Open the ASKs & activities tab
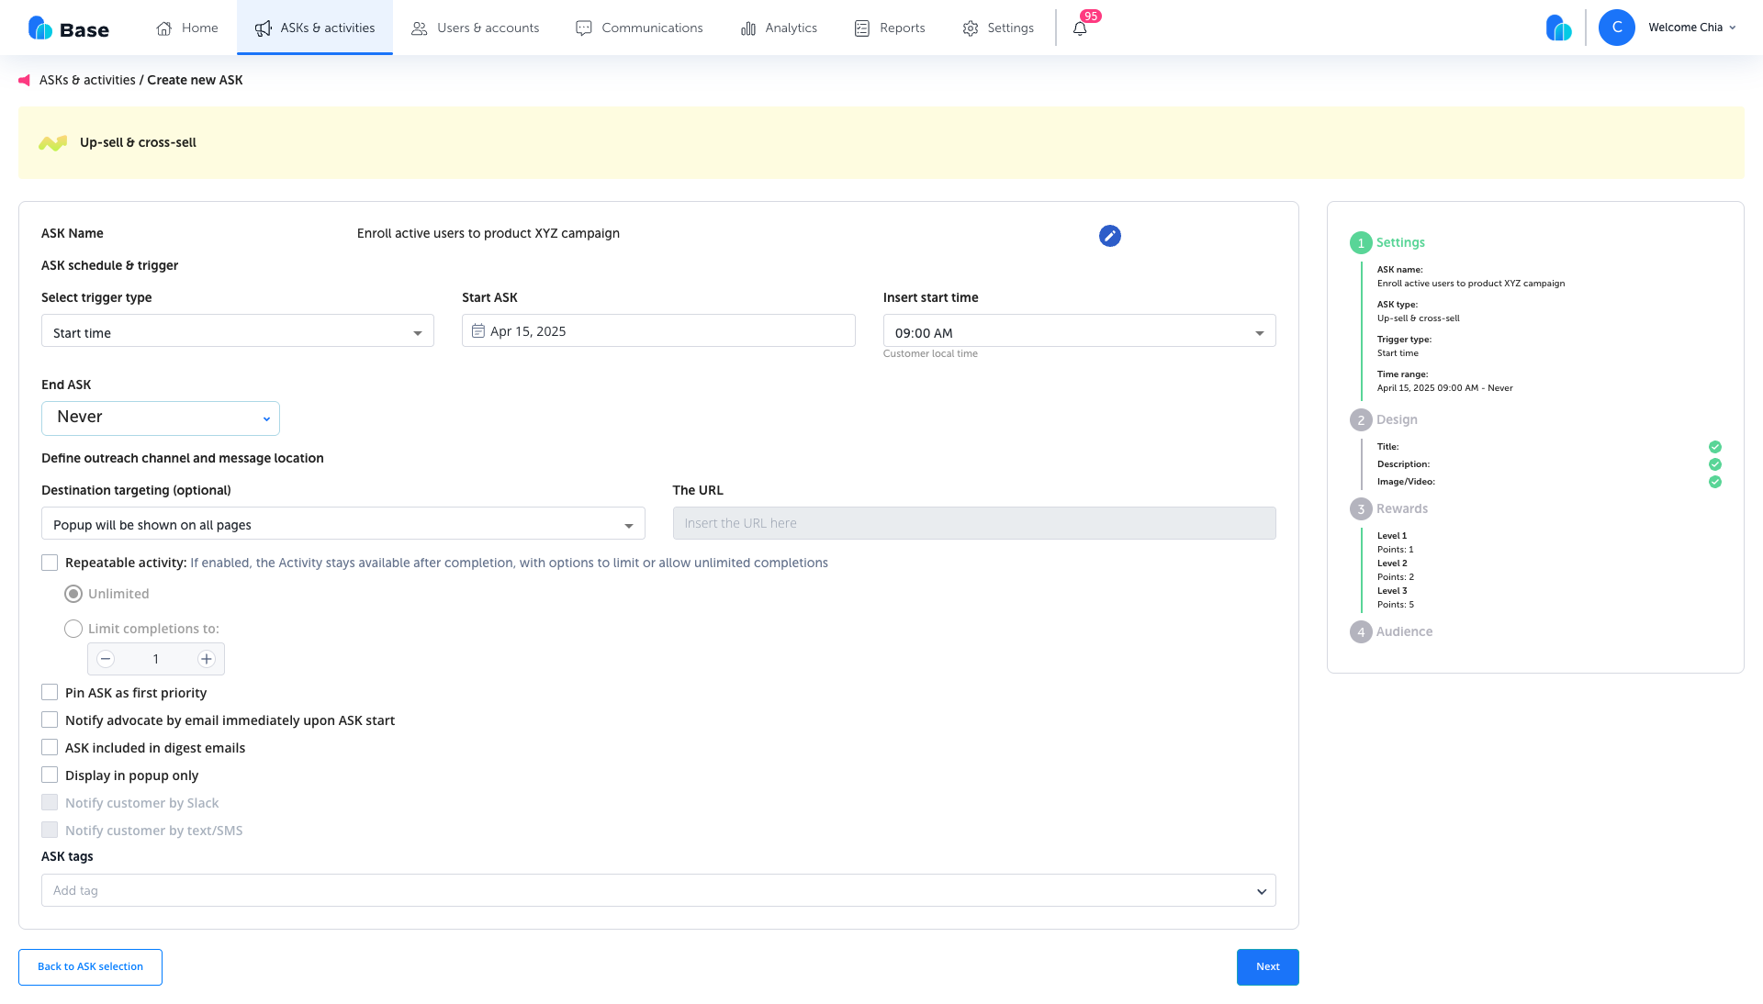This screenshot has width=1763, height=1004. (x=315, y=28)
